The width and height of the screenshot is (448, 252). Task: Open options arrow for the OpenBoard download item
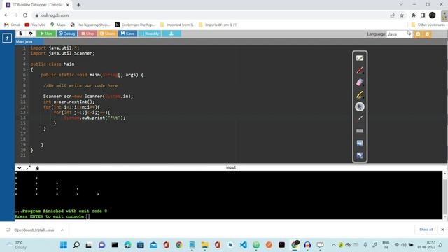point(62,230)
